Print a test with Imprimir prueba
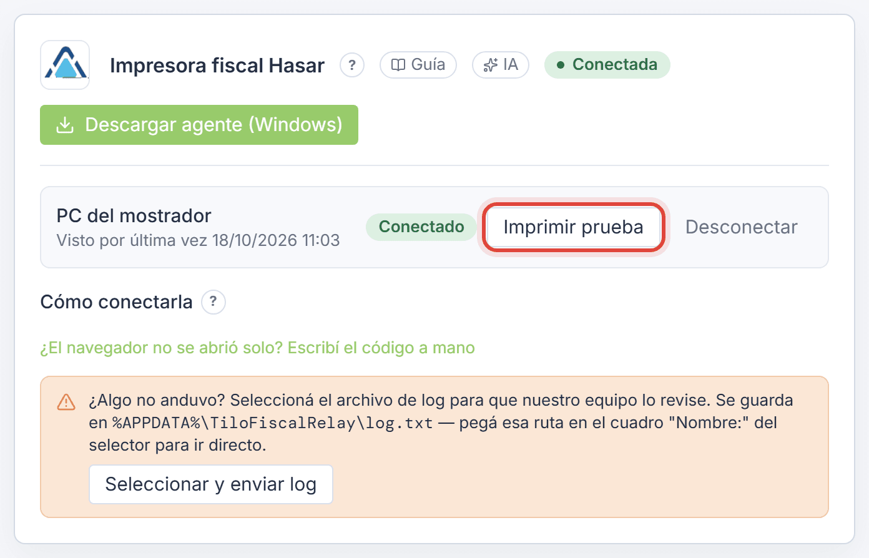The height and width of the screenshot is (558, 869). pyautogui.click(x=573, y=227)
